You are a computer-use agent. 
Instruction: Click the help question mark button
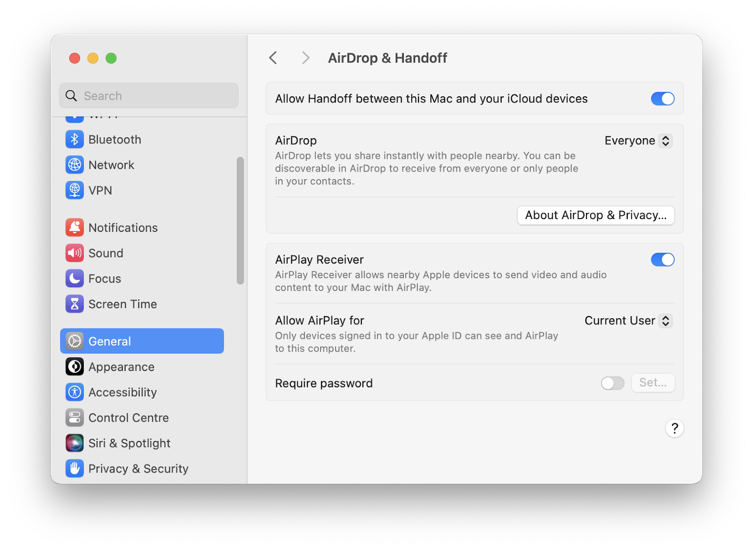[x=675, y=428]
